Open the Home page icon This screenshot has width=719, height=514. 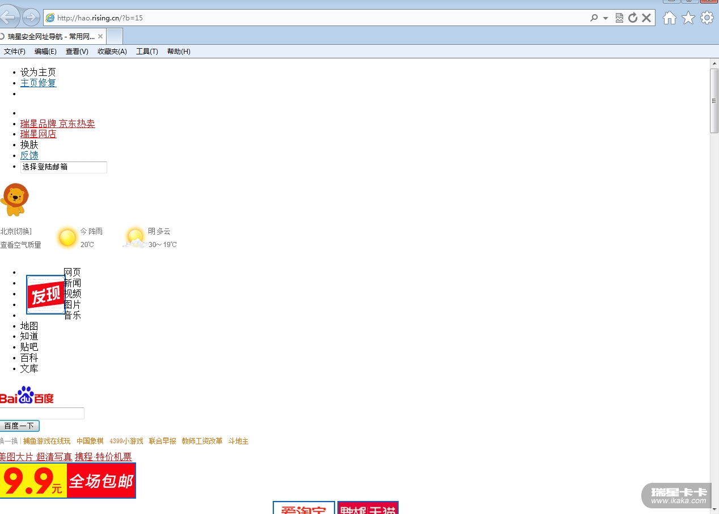coord(670,18)
